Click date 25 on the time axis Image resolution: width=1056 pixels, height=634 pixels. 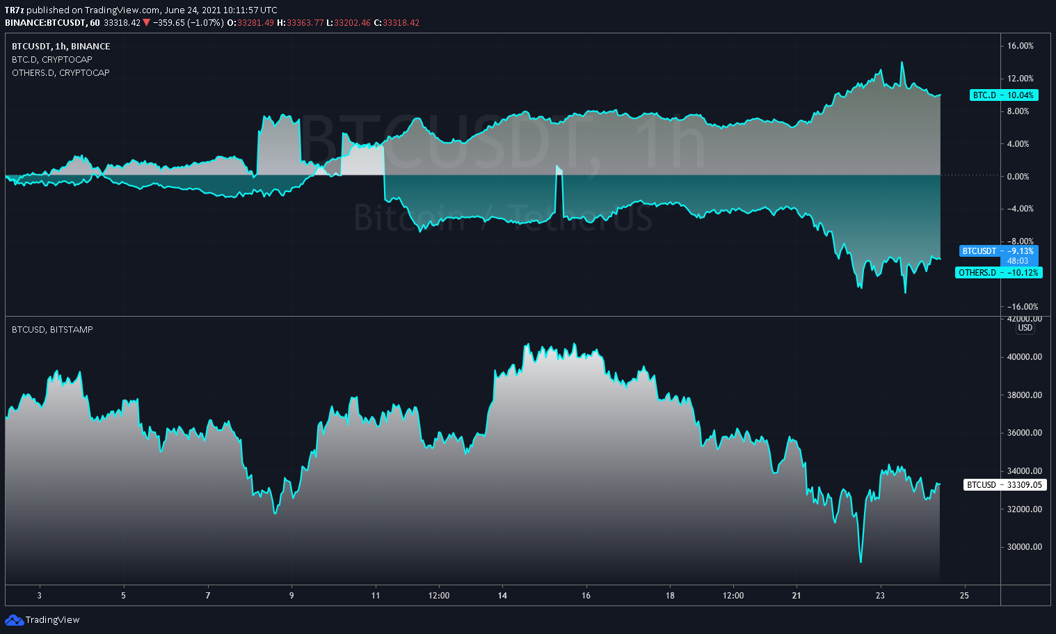coord(964,596)
